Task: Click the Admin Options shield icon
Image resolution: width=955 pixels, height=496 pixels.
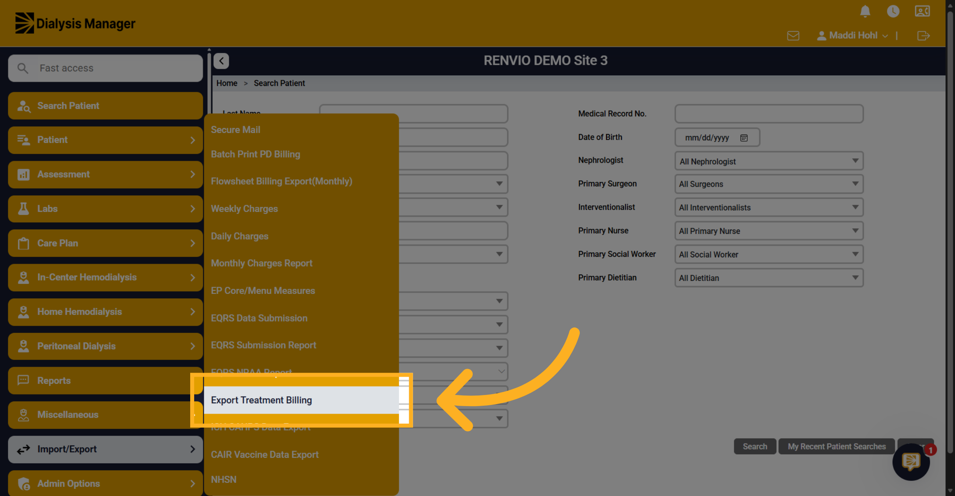Action: (x=23, y=484)
